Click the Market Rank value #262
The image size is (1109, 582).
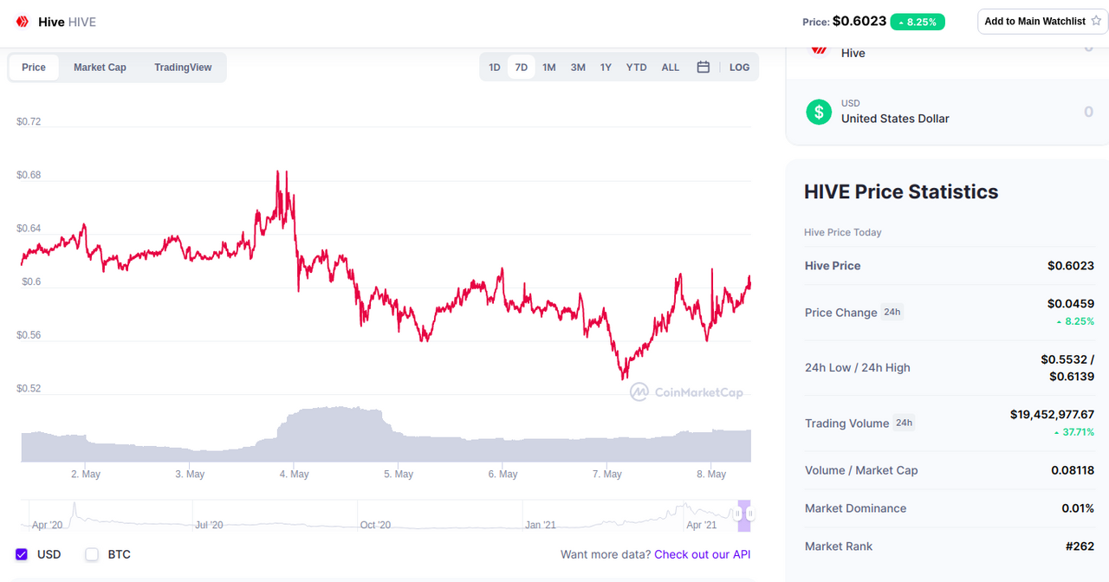[1080, 546]
